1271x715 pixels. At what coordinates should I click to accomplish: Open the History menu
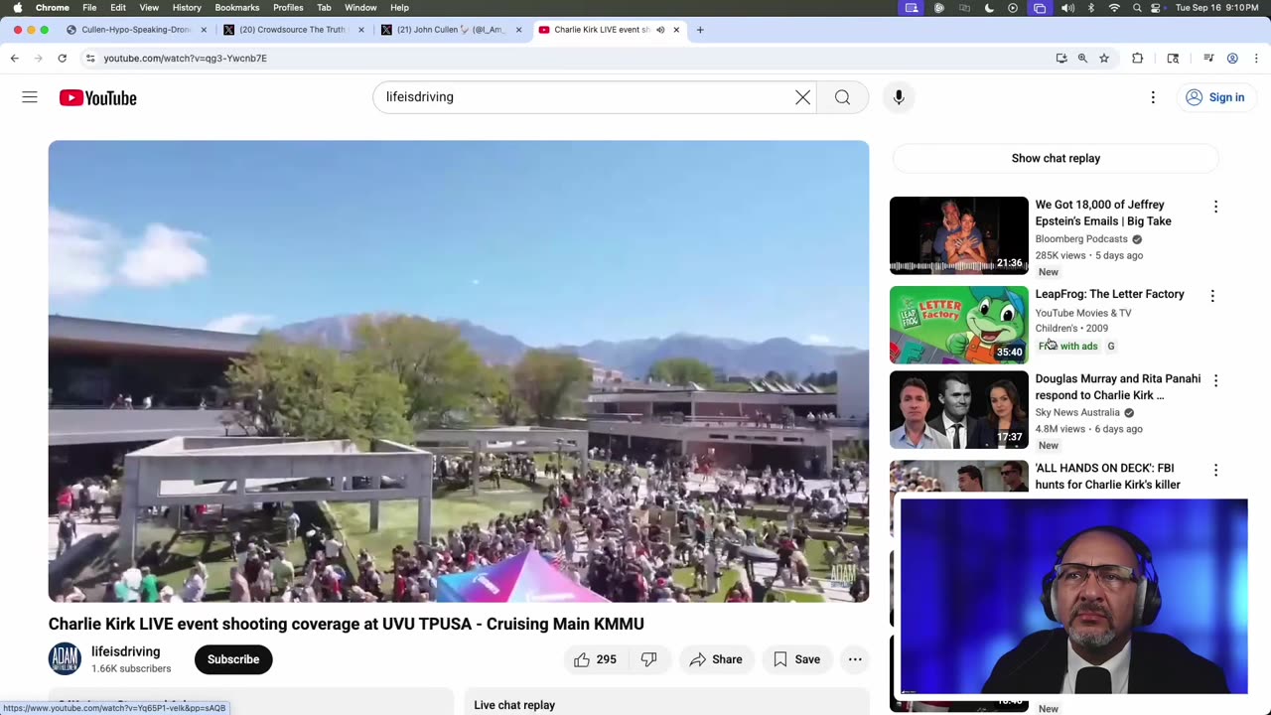click(187, 8)
